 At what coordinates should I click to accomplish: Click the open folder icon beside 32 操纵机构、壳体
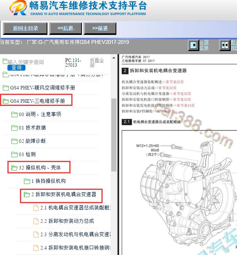coord(14,168)
